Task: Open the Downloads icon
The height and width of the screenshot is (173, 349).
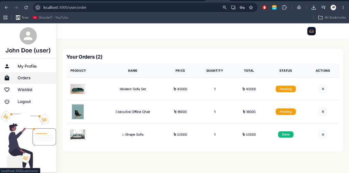Action: click(314, 7)
